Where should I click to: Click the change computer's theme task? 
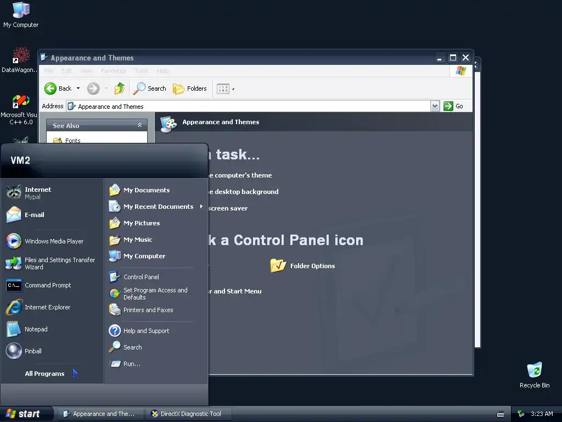240,175
